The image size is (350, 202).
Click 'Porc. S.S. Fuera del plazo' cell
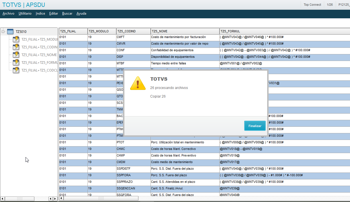(185, 175)
